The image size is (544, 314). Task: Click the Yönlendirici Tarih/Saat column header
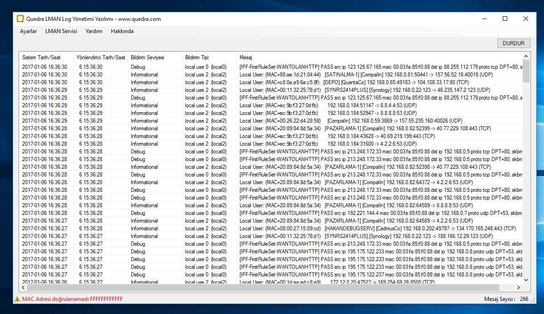[101, 57]
